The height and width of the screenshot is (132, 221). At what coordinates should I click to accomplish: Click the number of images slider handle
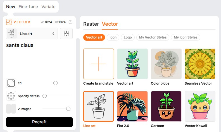tap(68, 109)
